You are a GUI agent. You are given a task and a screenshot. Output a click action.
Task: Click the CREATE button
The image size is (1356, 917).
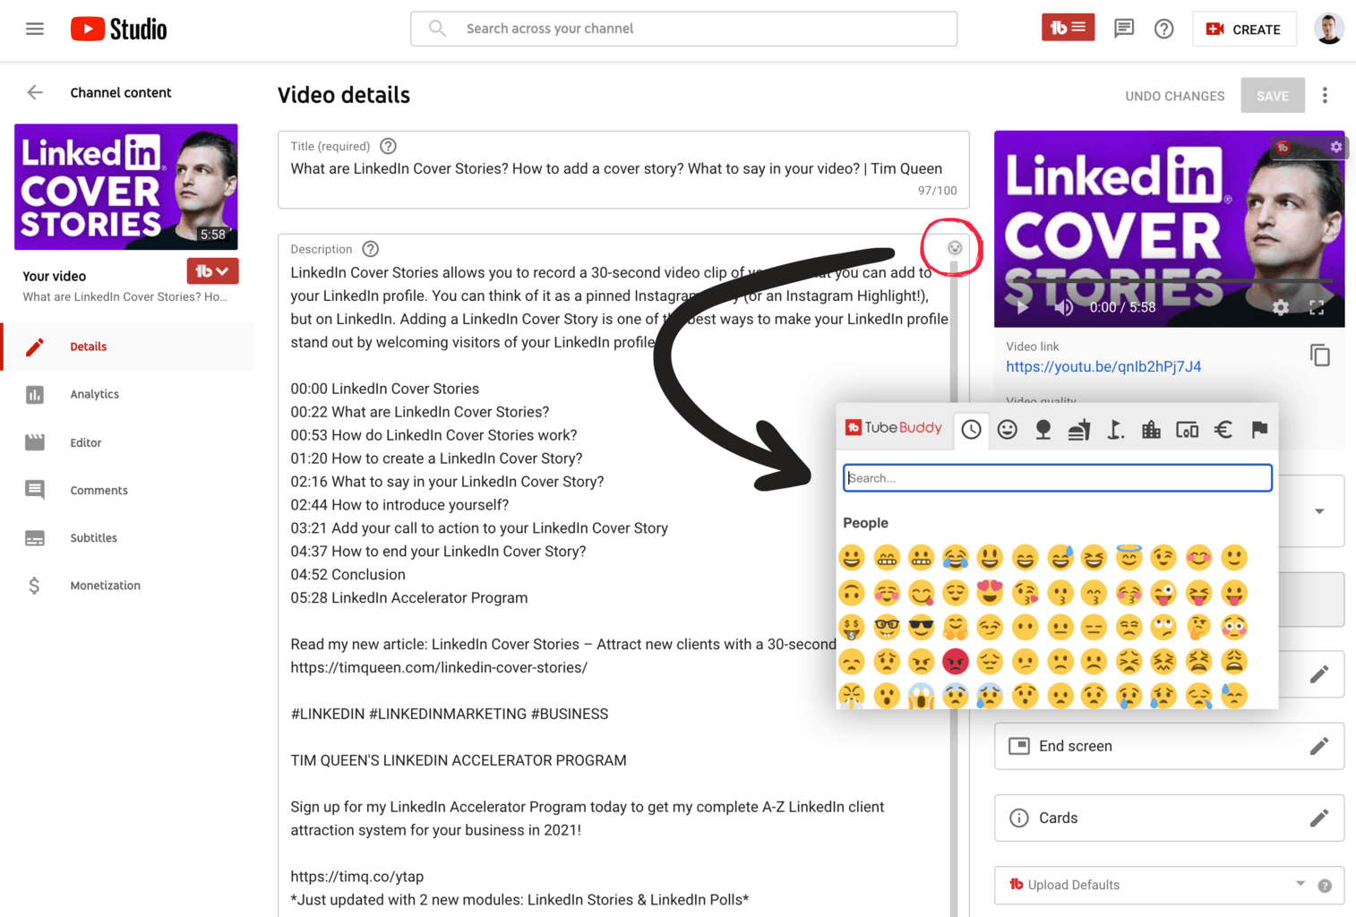tap(1243, 29)
